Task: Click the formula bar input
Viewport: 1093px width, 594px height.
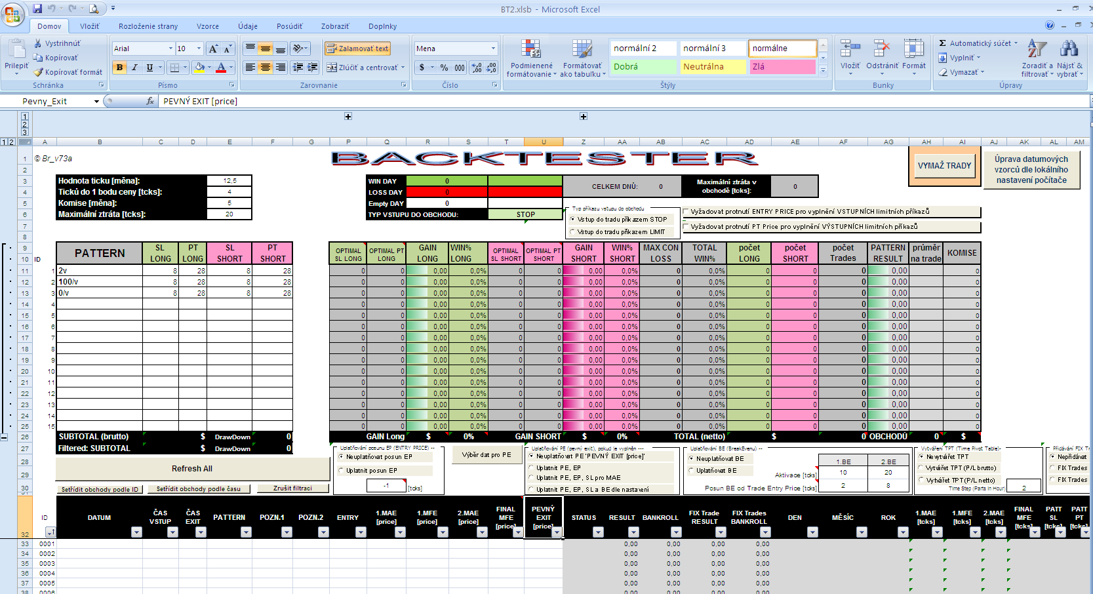Action: pos(623,102)
